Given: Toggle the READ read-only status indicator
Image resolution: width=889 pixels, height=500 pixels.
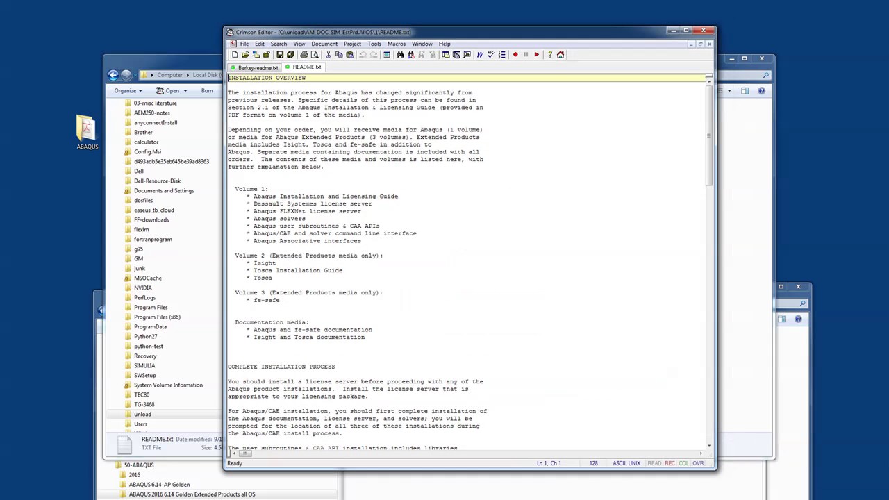Looking at the screenshot, I should [654, 463].
